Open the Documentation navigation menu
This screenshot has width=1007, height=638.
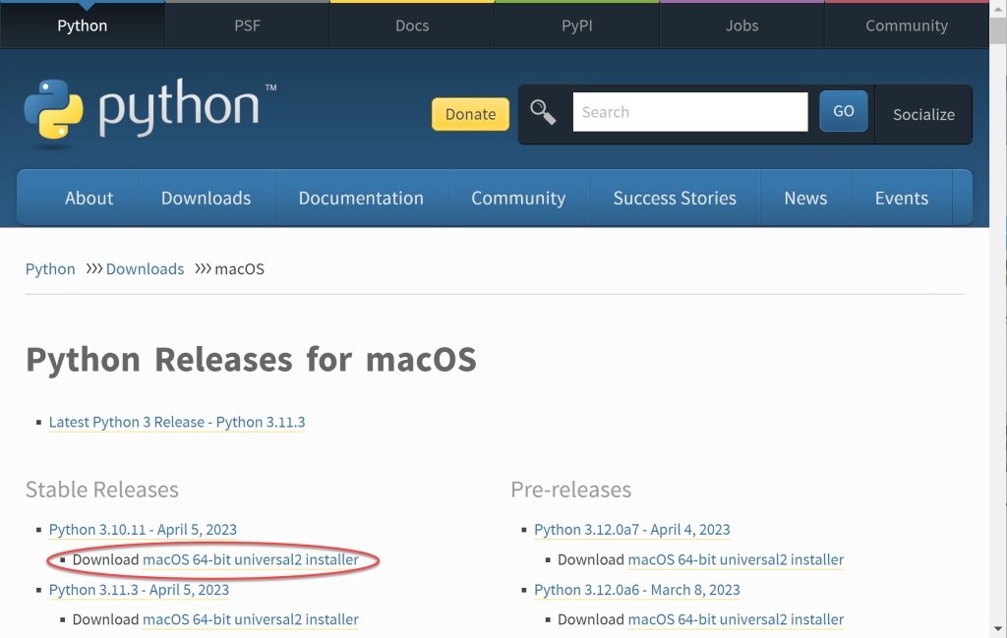point(361,198)
